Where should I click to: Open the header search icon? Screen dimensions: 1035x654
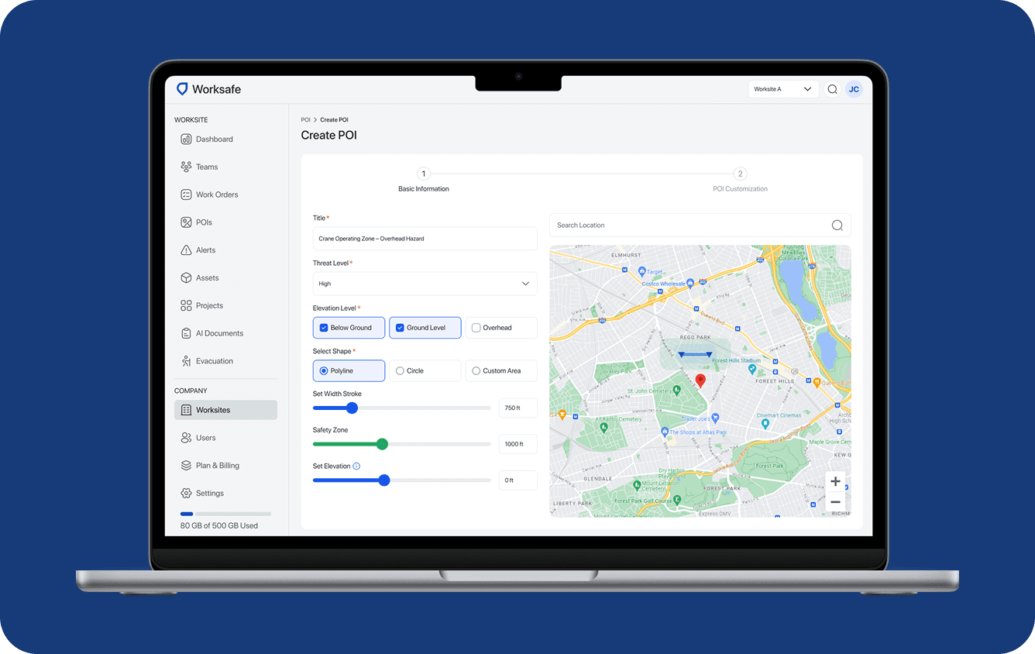832,89
